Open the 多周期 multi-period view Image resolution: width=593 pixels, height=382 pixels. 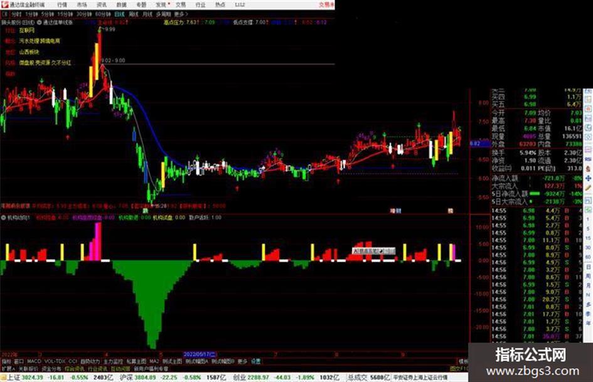pyautogui.click(x=163, y=14)
